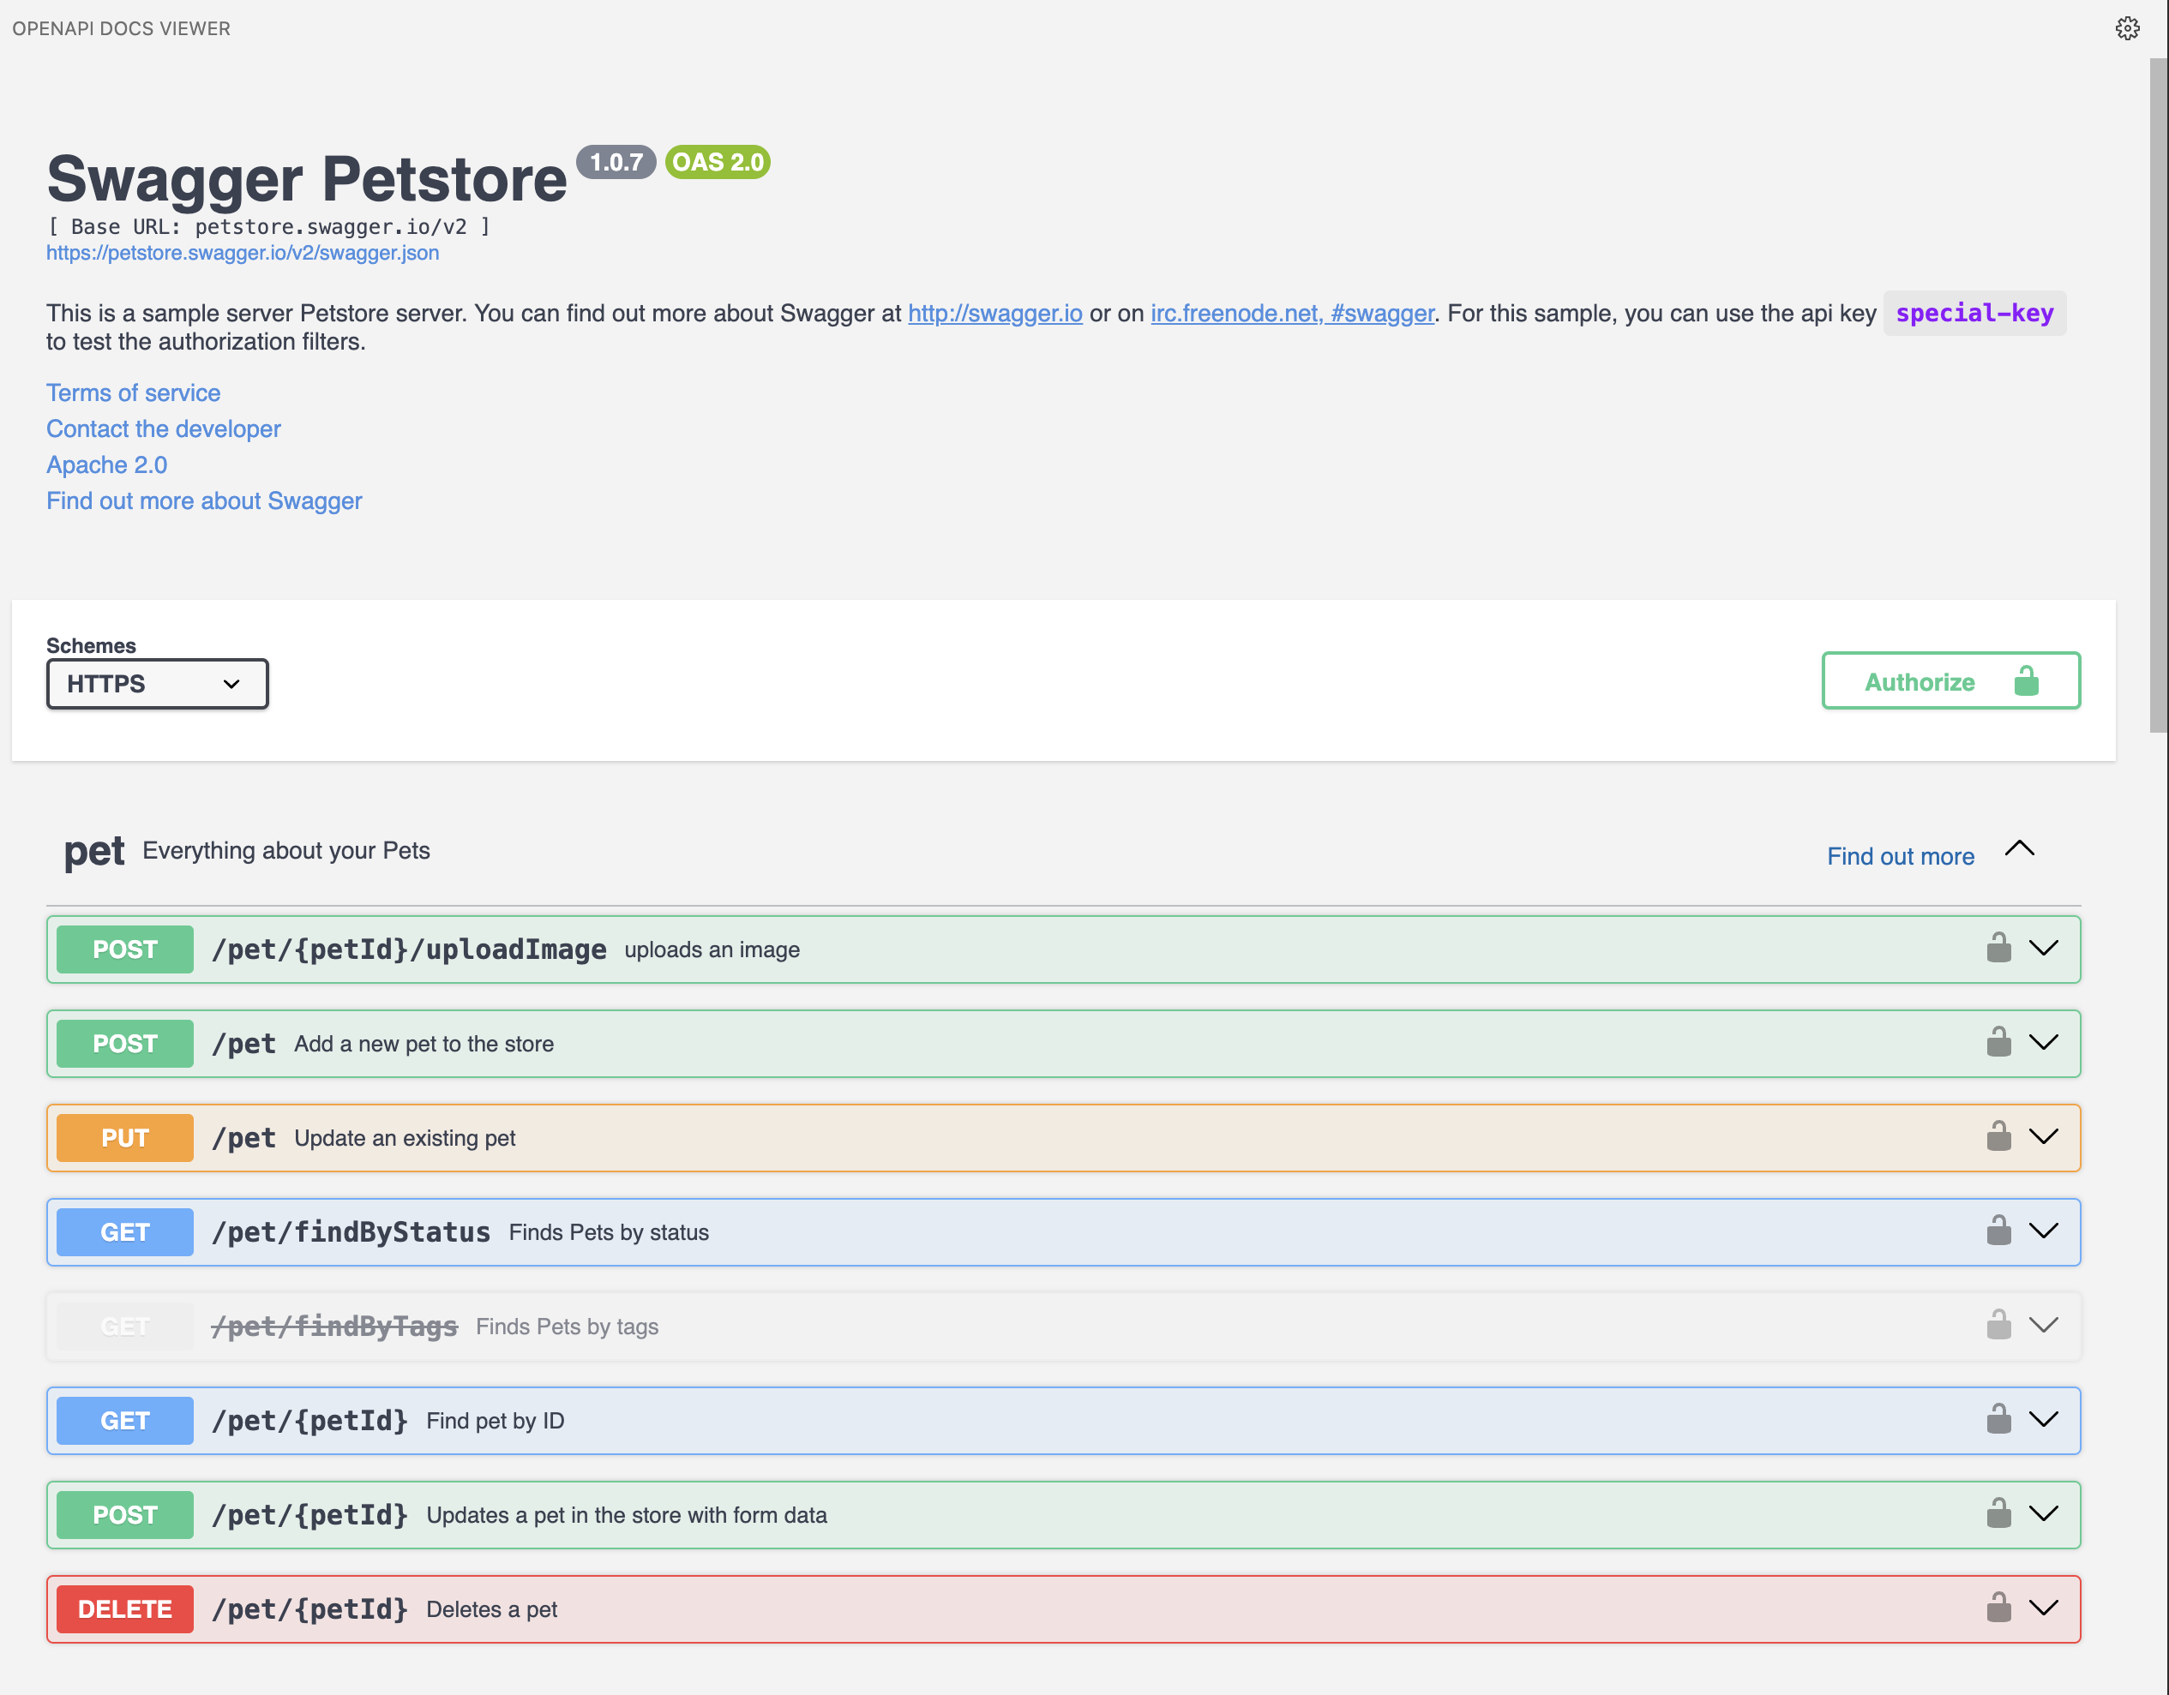The image size is (2169, 1695).
Task: Expand 'Update an existing pet' chevron
Action: (x=2044, y=1137)
